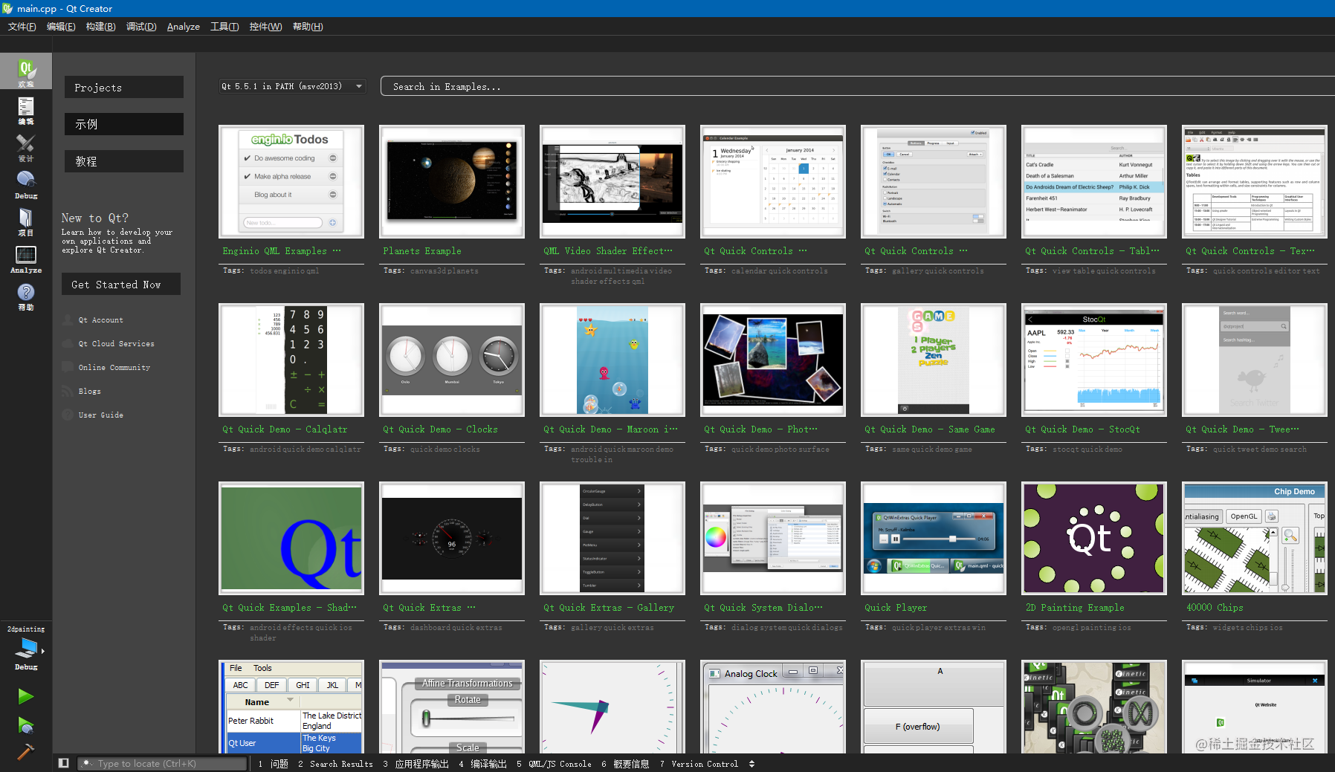This screenshot has height=772, width=1335.
Task: Show Version Control pane
Action: (x=699, y=764)
